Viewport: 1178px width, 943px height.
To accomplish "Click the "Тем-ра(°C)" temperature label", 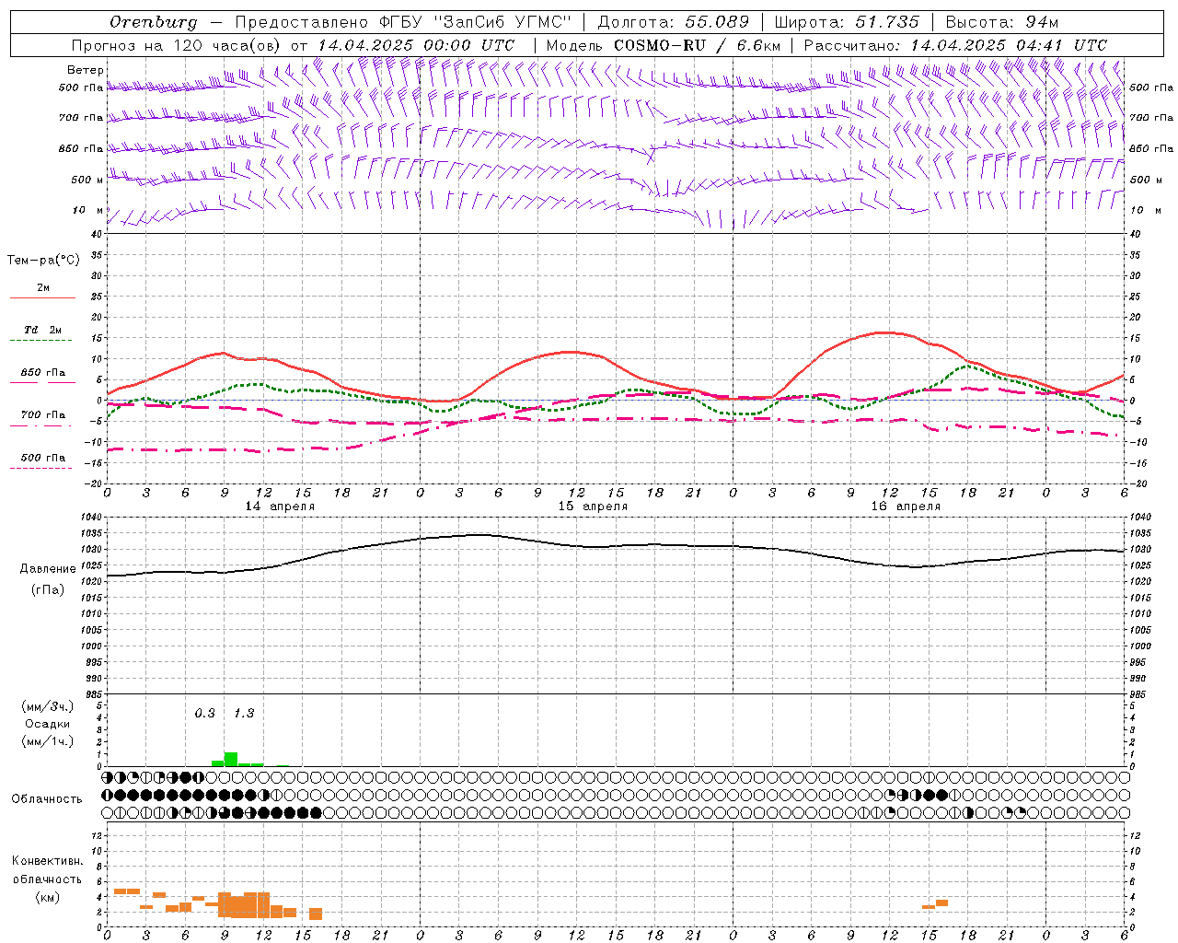I will point(43,260).
